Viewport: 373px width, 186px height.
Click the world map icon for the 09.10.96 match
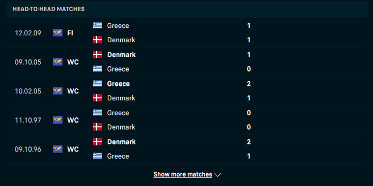58,149
